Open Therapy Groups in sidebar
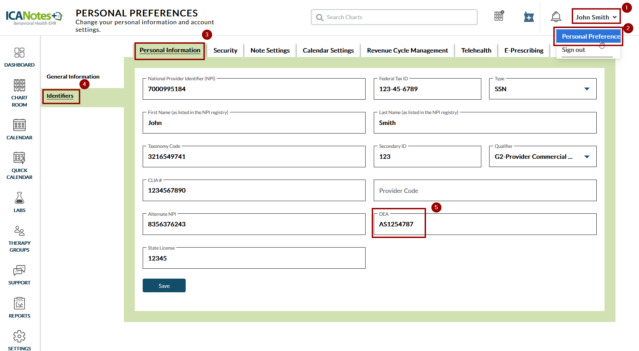 (x=19, y=239)
